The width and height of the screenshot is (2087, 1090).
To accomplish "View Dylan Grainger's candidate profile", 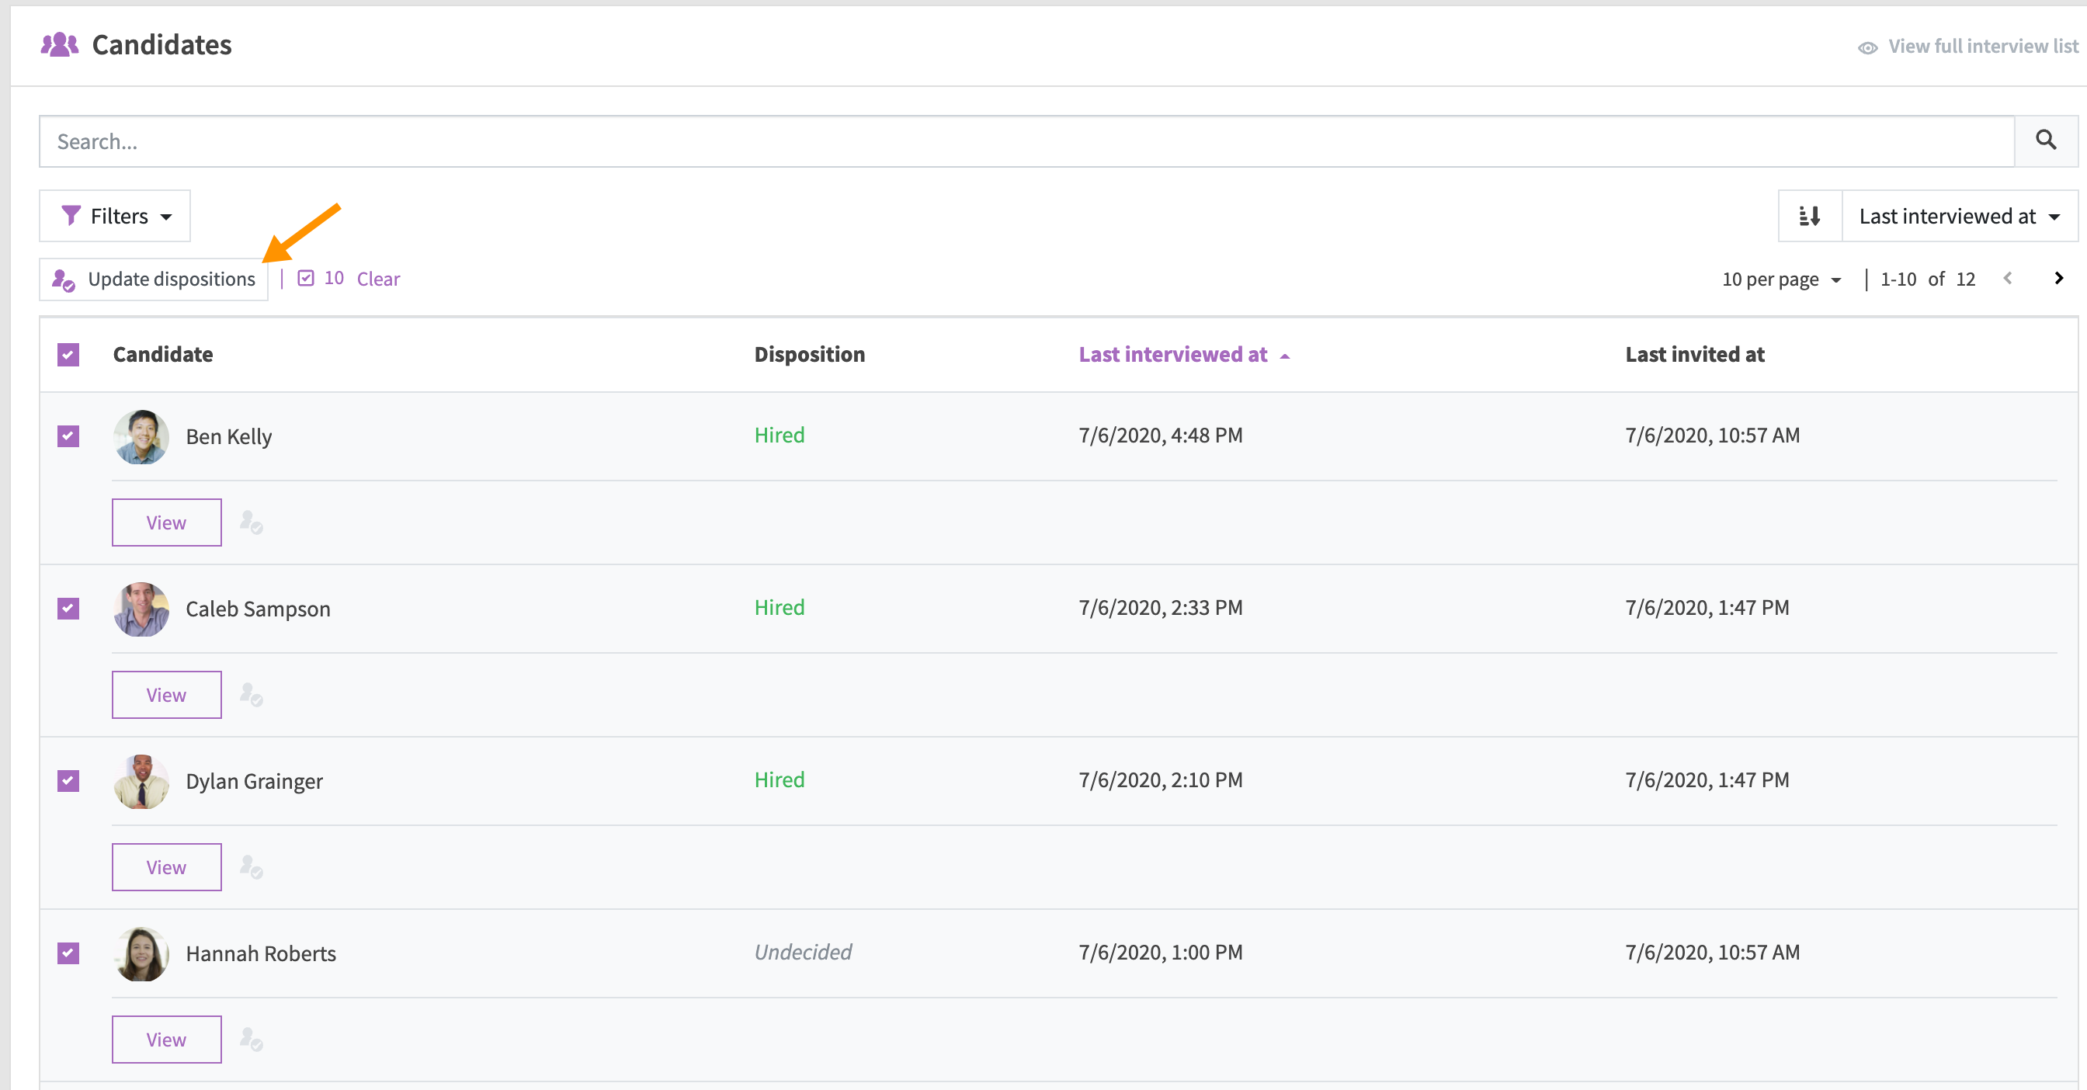I will [x=167, y=867].
